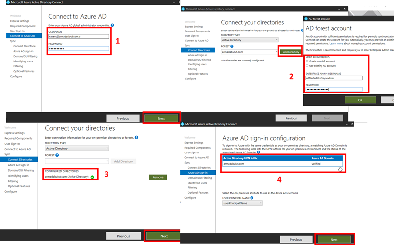Click Previous on the configured directories page
Screen dimensions: 394x245
[x=123, y=236]
